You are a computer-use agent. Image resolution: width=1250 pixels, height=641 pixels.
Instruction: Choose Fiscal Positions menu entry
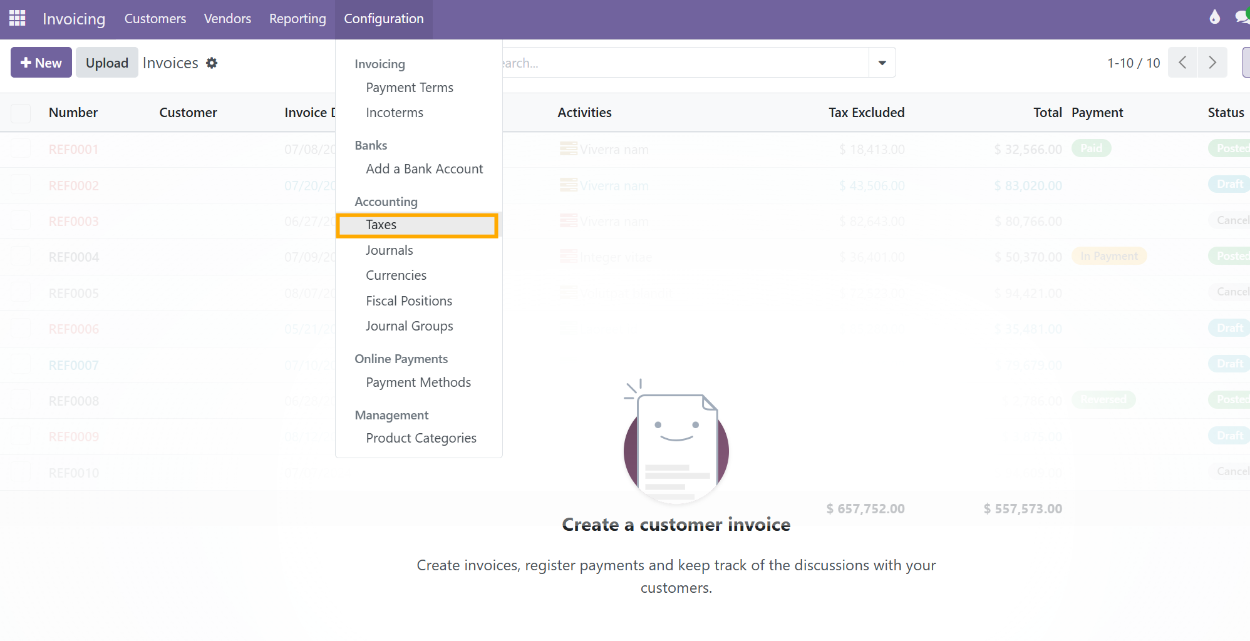pos(409,301)
